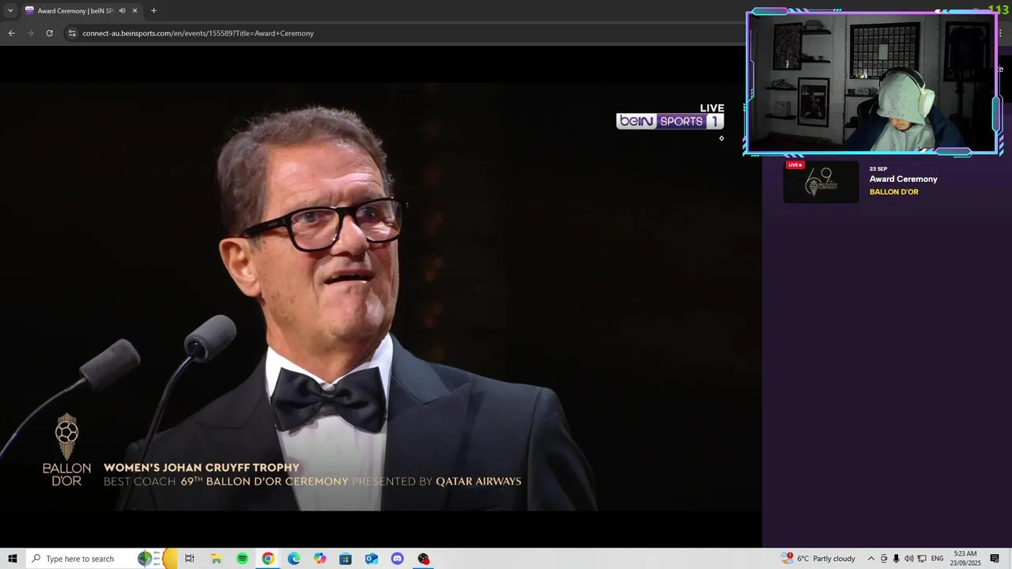This screenshot has height=569, width=1012.
Task: Launch Copilot from taskbar
Action: coord(319,559)
